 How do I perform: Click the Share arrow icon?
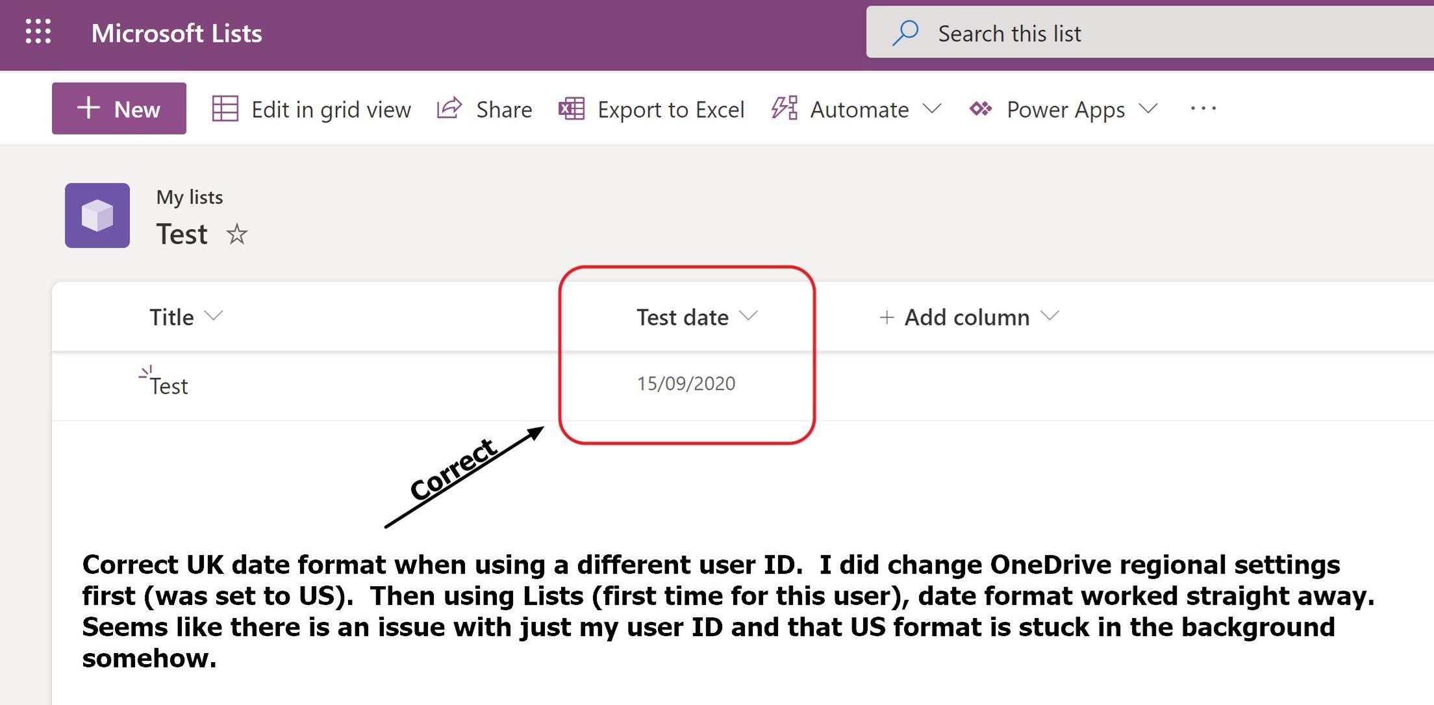[x=449, y=108]
